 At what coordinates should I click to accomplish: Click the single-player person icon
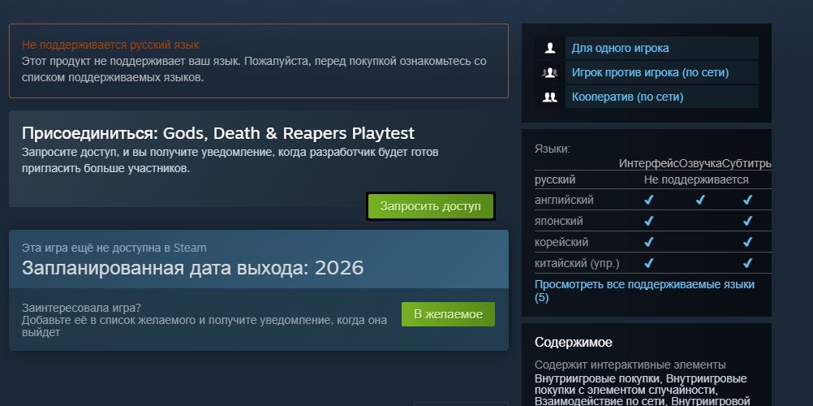(550, 48)
